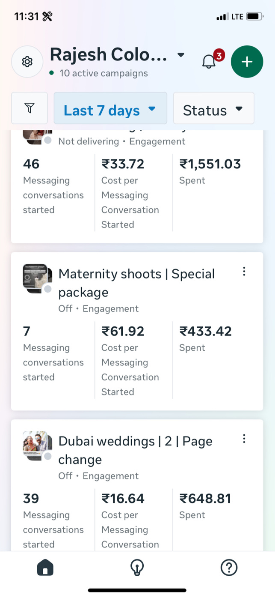Viewport: 275px width, 598px height.
Task: Open the filter funnel icon
Action: [x=29, y=108]
